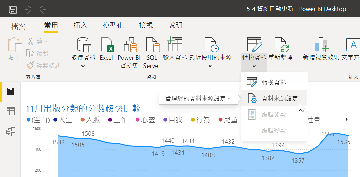Collapse the 轉換資料 dropdown arrow
360x177 pixels.
(254, 66)
